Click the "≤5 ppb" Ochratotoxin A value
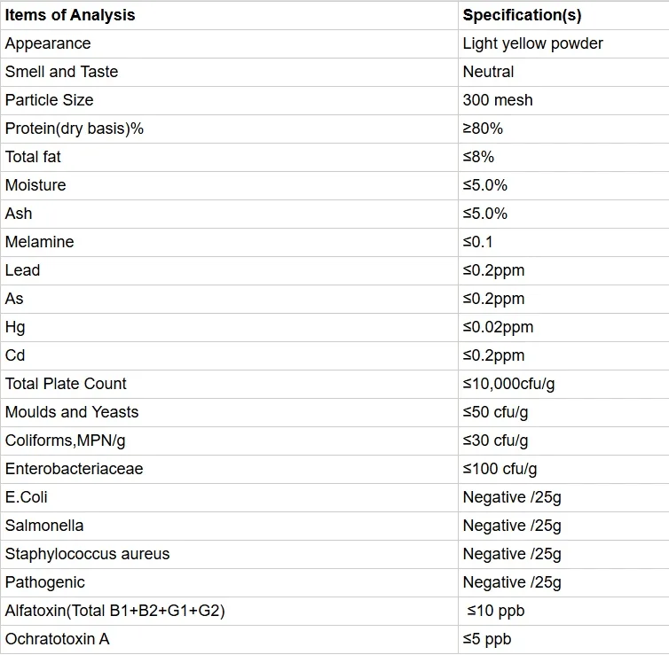Viewport: 669px width, 655px height. (x=487, y=639)
